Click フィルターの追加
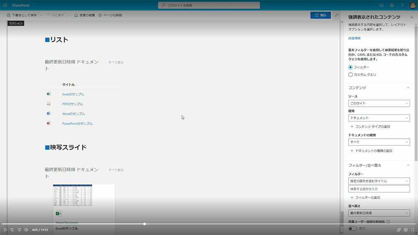This screenshot has height=235, width=418. (x=365, y=197)
